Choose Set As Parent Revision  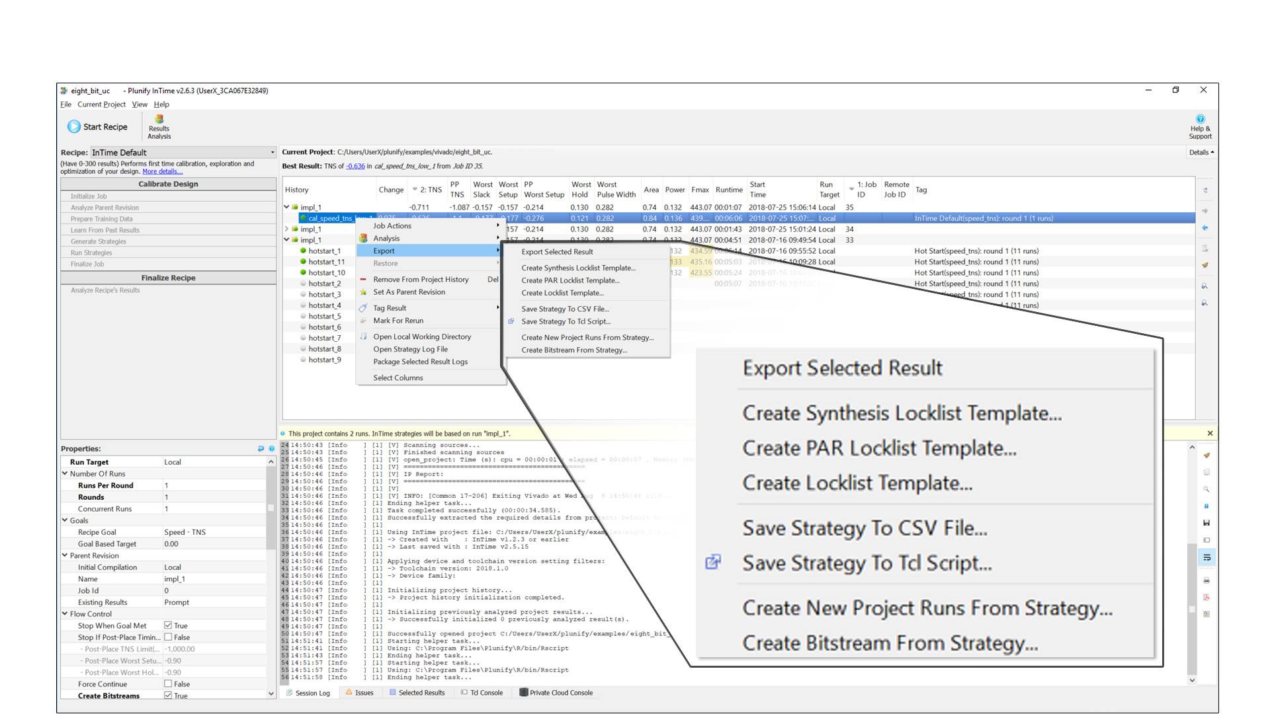coord(430,292)
